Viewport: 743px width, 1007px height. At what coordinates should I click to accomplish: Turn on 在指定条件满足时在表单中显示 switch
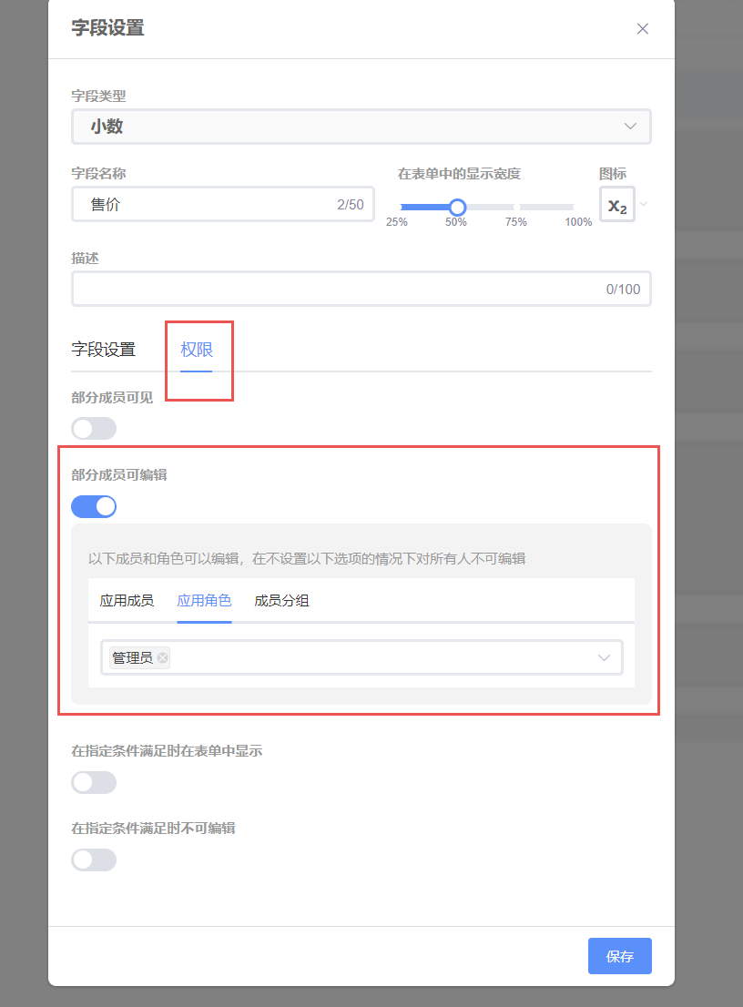click(94, 782)
